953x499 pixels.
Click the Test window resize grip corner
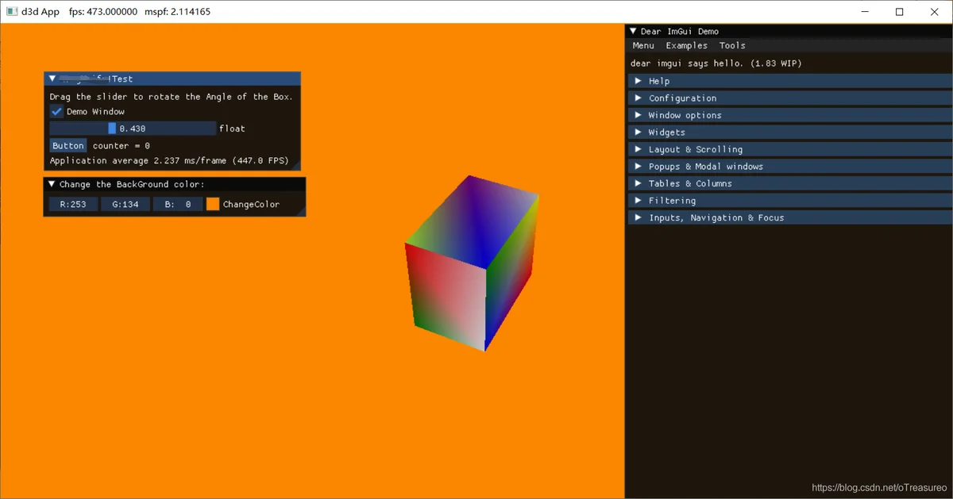[x=296, y=165]
